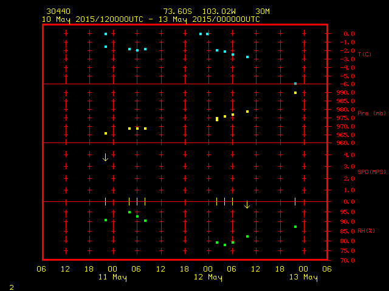389x291 pixels.
Task: Click the rightmost green humidity data point
Action: coord(295,227)
